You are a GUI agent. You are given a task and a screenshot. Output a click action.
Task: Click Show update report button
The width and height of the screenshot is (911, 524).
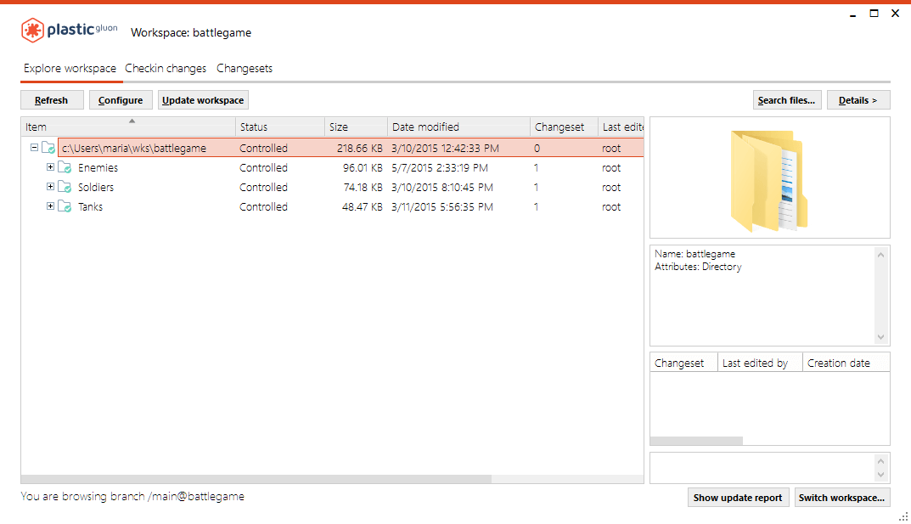[x=738, y=498]
